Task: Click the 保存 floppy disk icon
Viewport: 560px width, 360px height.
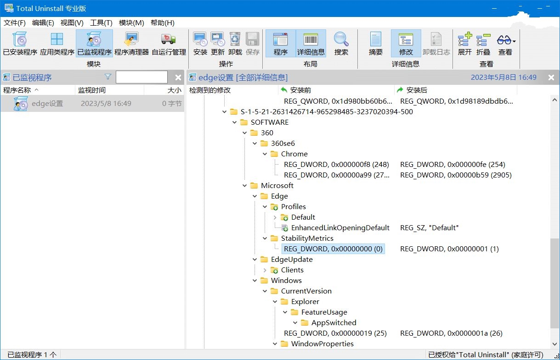Action: pyautogui.click(x=252, y=44)
